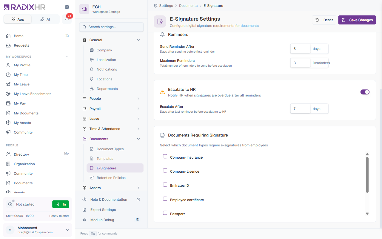Focus the Search settings field
382x239 pixels.
coord(111,27)
